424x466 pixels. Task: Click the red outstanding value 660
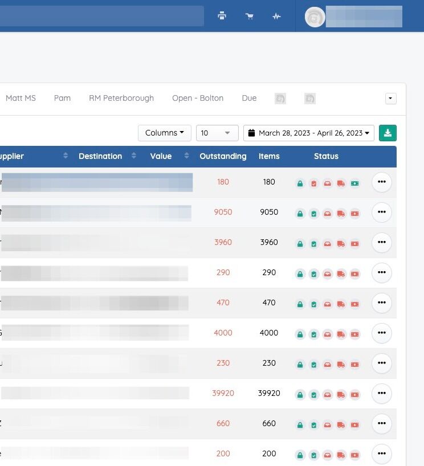click(x=223, y=423)
